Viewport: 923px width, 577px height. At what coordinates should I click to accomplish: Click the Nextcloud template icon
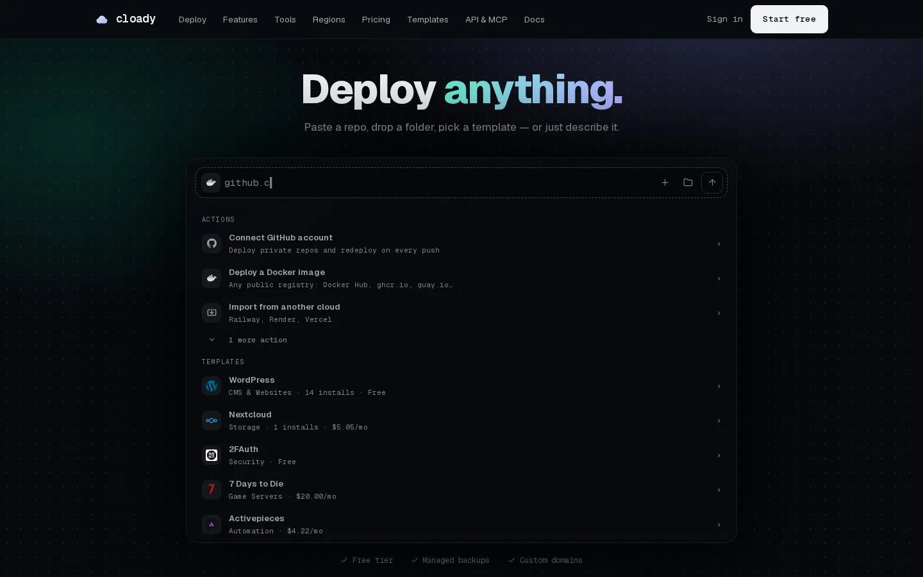click(212, 421)
